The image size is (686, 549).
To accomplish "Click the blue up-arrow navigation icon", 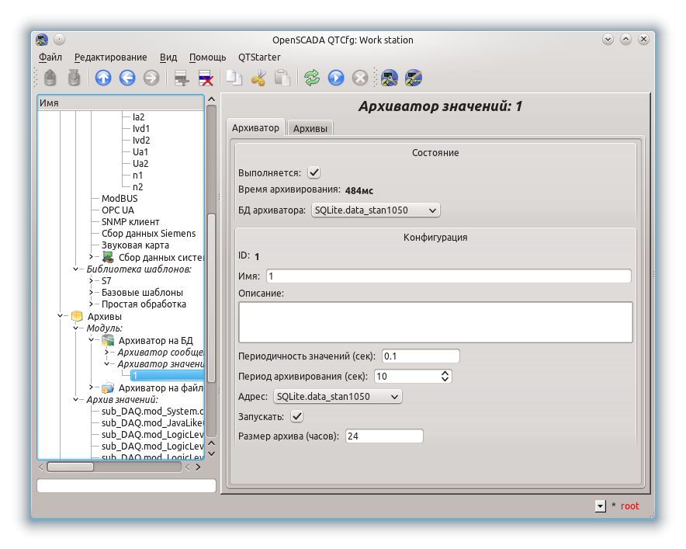I will coord(103,78).
